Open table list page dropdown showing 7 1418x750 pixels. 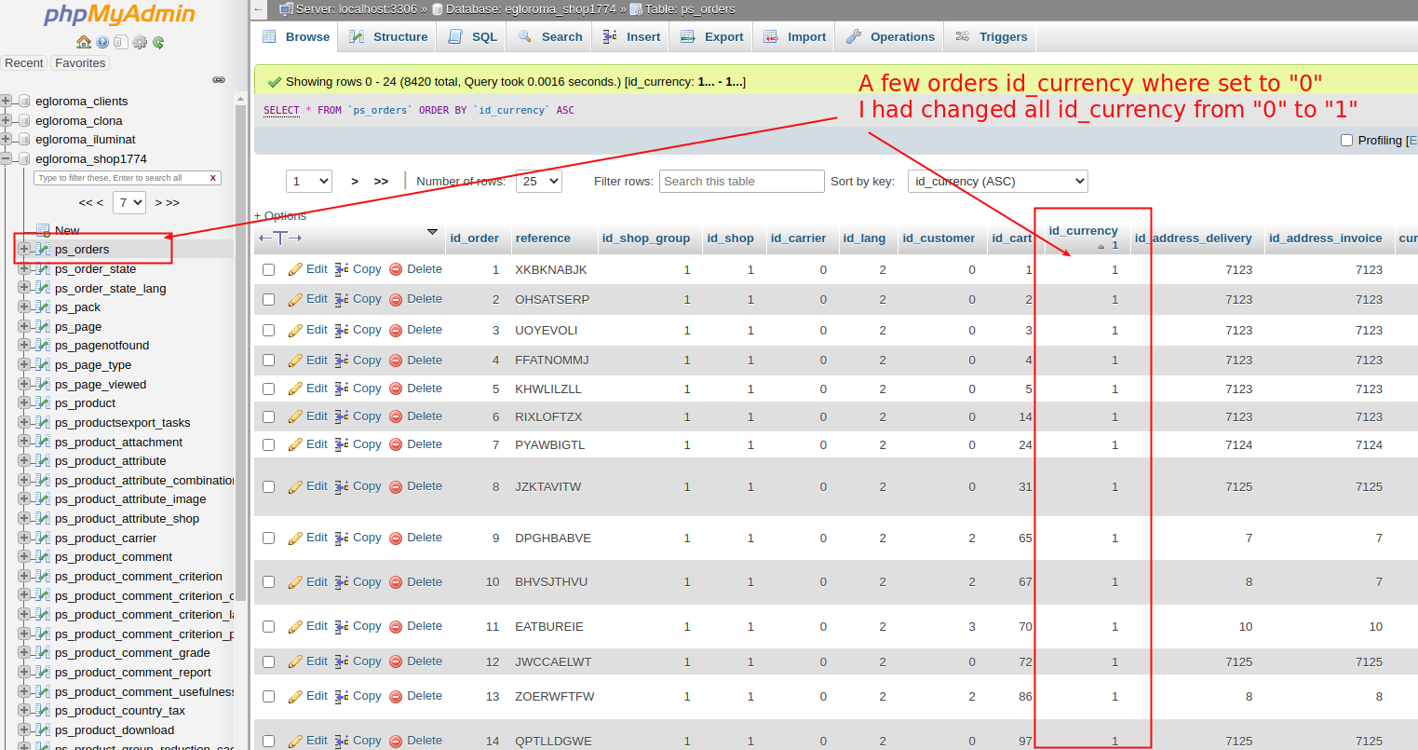(x=129, y=202)
